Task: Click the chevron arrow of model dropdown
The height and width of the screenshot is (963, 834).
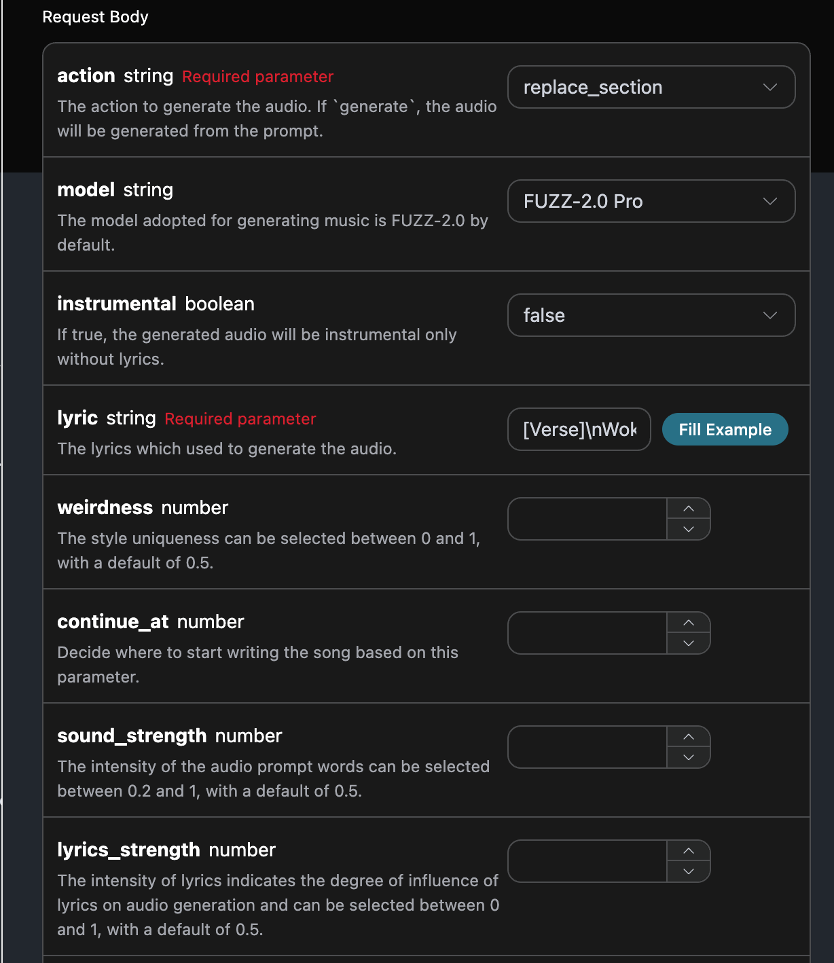Action: pyautogui.click(x=769, y=201)
